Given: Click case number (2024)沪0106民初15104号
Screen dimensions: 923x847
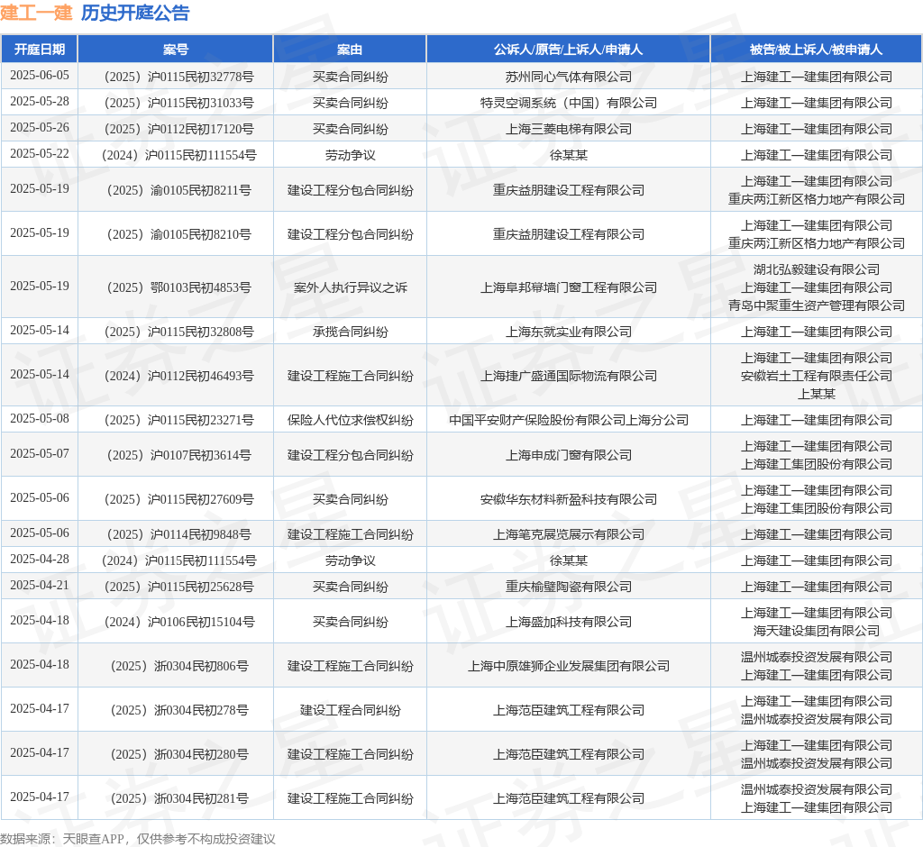Looking at the screenshot, I should [178, 622].
